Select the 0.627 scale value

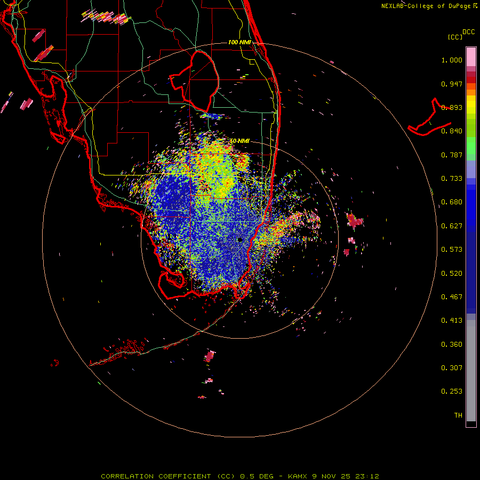pyautogui.click(x=452, y=226)
